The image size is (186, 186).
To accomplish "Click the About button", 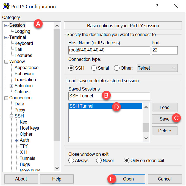I will click(x=21, y=179).
